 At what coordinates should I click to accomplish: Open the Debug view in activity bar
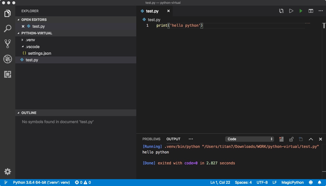click(8, 59)
